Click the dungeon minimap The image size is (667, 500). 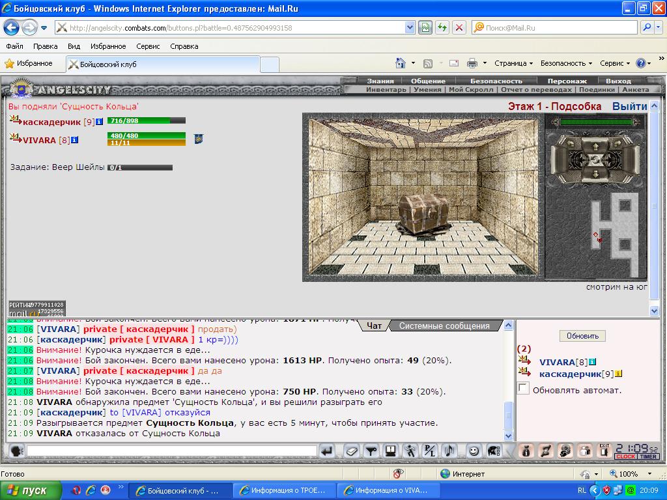[x=615, y=234]
